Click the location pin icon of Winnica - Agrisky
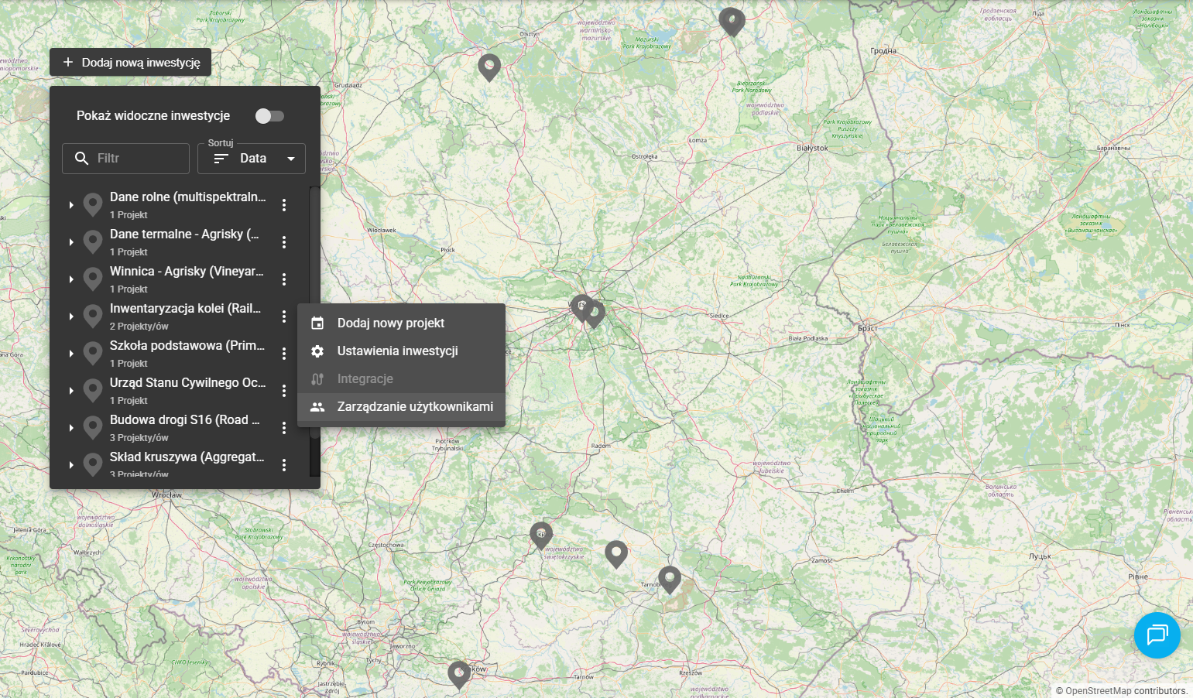Viewport: 1193px width, 698px height. pos(93,279)
